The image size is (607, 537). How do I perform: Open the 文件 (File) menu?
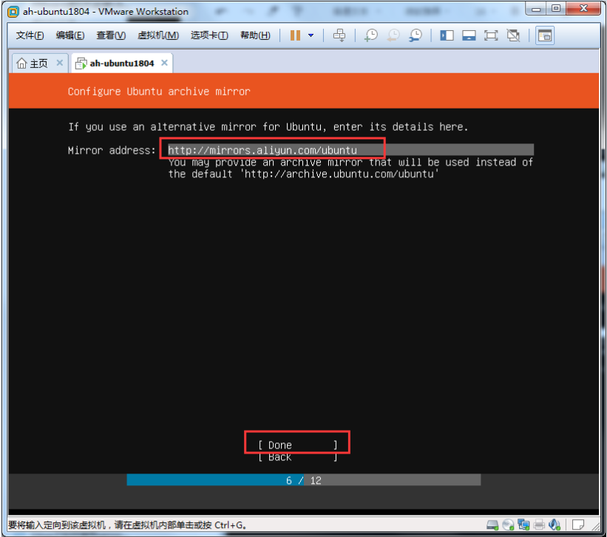pos(30,35)
